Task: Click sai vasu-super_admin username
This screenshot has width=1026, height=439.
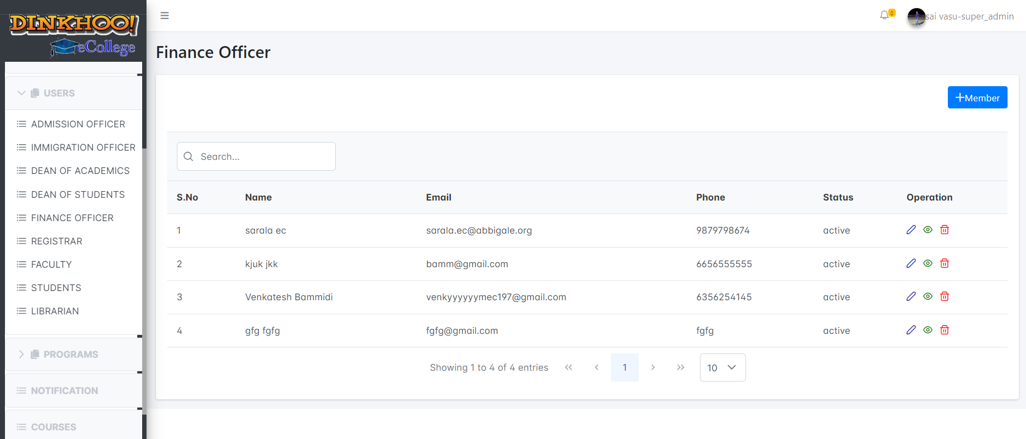Action: (970, 16)
